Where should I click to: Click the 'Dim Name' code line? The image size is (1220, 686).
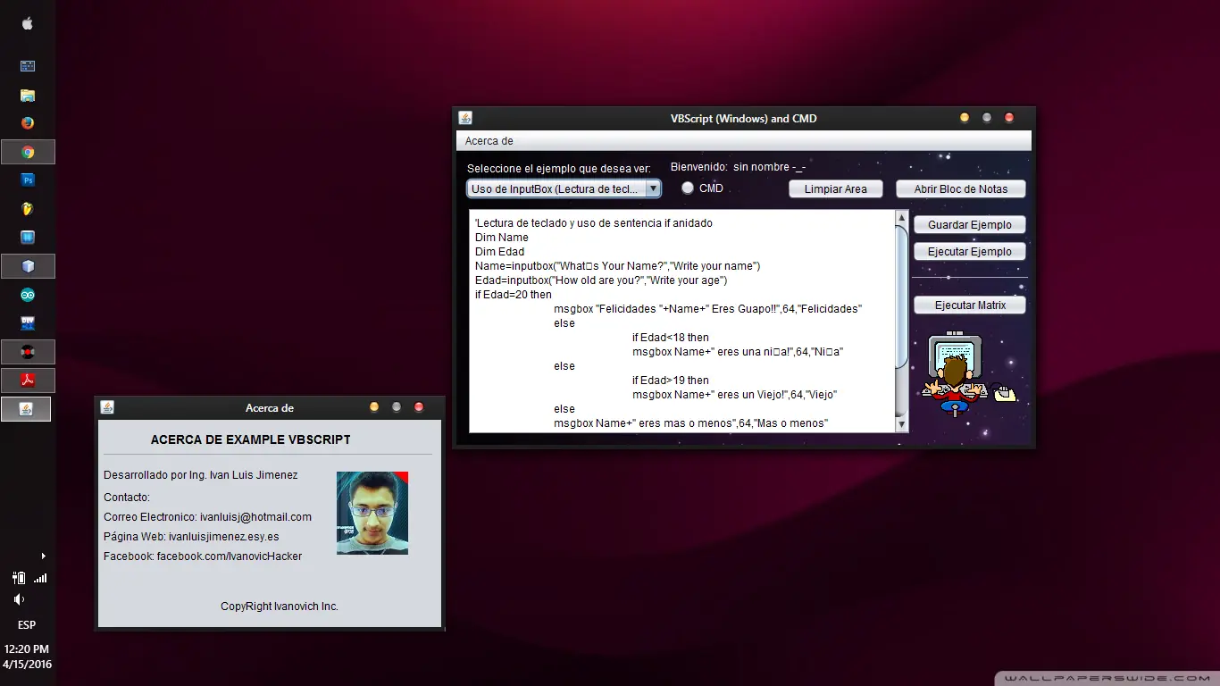pyautogui.click(x=502, y=238)
